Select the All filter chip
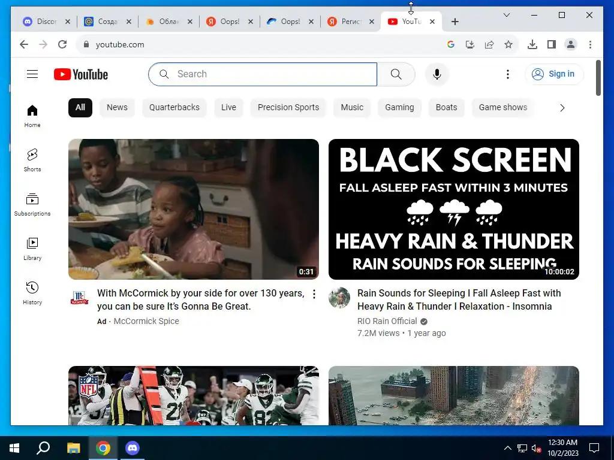The image size is (614, 460). click(x=80, y=108)
